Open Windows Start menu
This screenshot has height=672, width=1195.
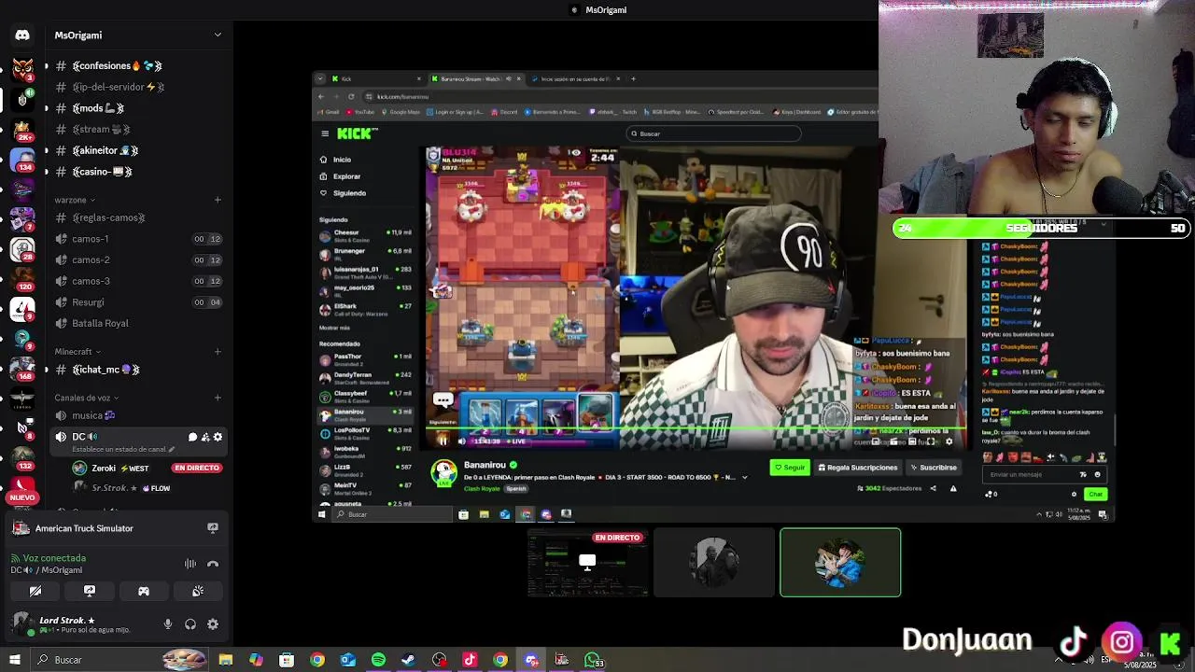[x=14, y=660]
